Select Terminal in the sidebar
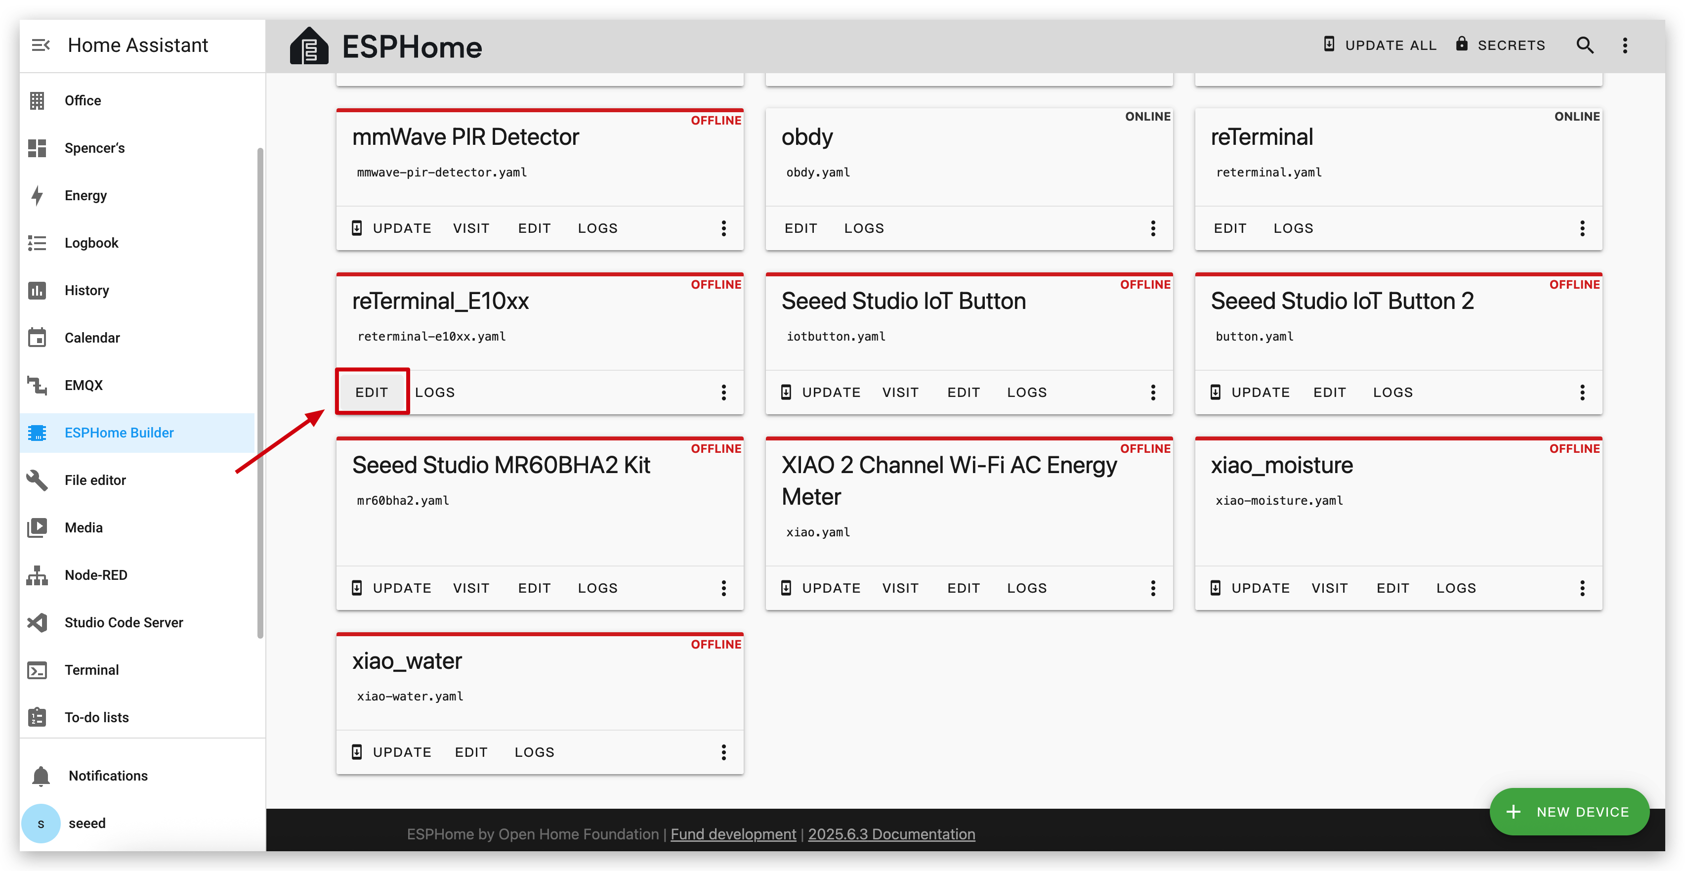The image size is (1685, 871). pos(137,669)
